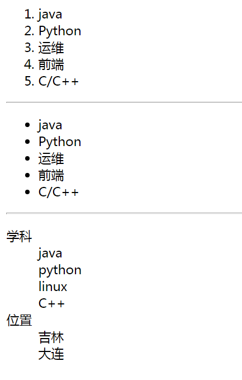Image resolution: width=242 pixels, height=380 pixels.
Task: Select '吉林' under 位置
Action: [51, 337]
